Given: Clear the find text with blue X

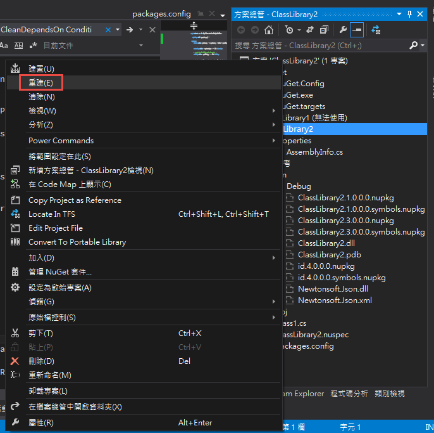Looking at the screenshot, I should click(x=108, y=30).
